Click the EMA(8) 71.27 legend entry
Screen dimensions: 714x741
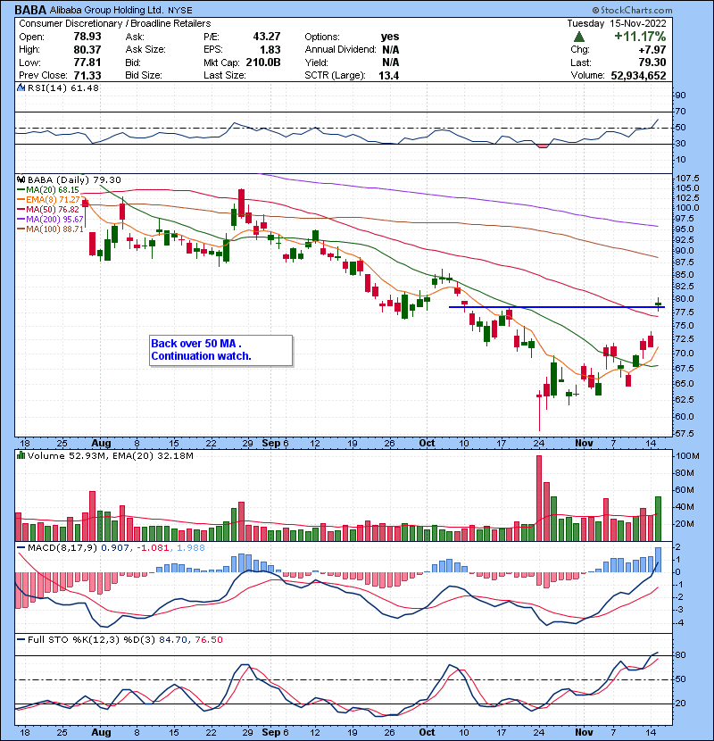tap(49, 200)
